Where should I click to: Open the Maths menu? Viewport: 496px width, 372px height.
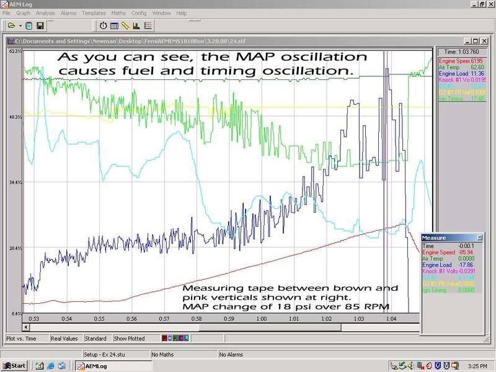click(118, 13)
